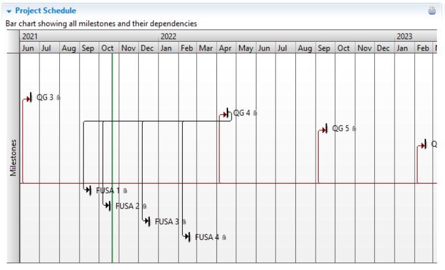Click the lock icon beside FUSA 3
445x270 pixels.
(x=184, y=222)
